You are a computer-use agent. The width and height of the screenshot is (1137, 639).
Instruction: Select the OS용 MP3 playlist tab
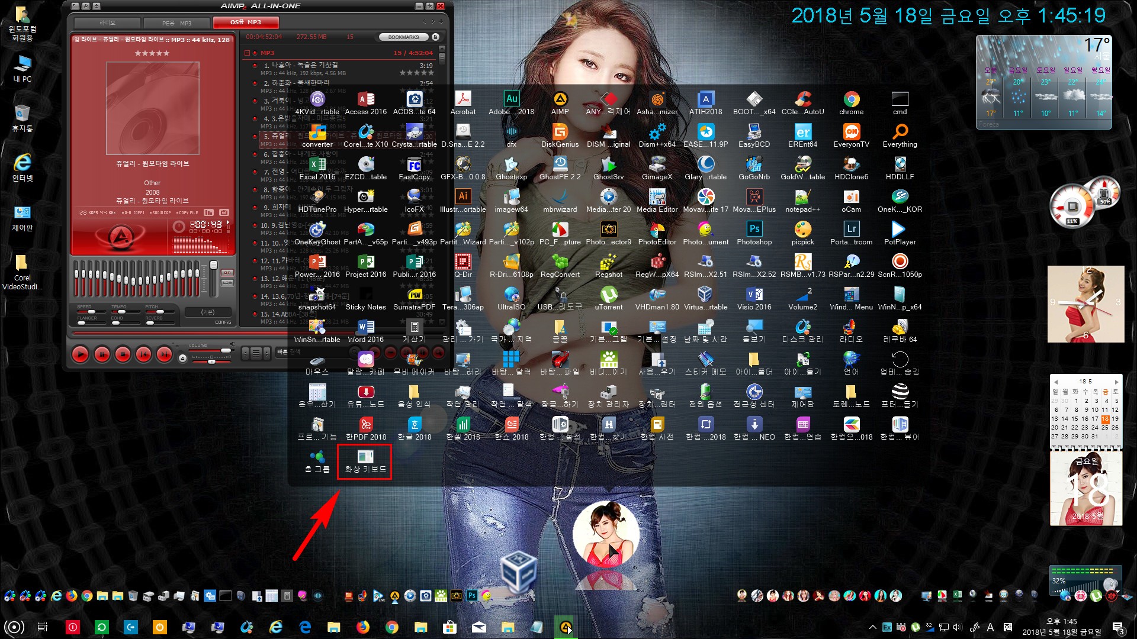(x=246, y=22)
